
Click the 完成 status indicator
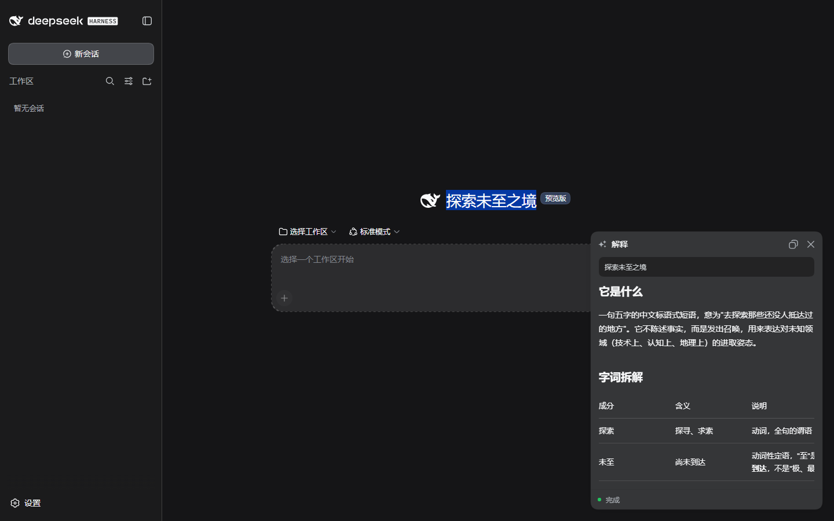coord(609,500)
